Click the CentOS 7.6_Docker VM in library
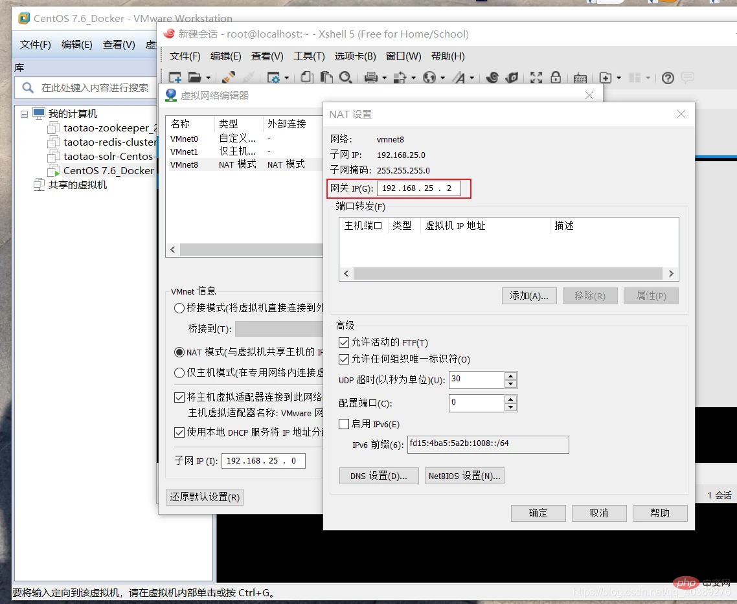 point(109,170)
